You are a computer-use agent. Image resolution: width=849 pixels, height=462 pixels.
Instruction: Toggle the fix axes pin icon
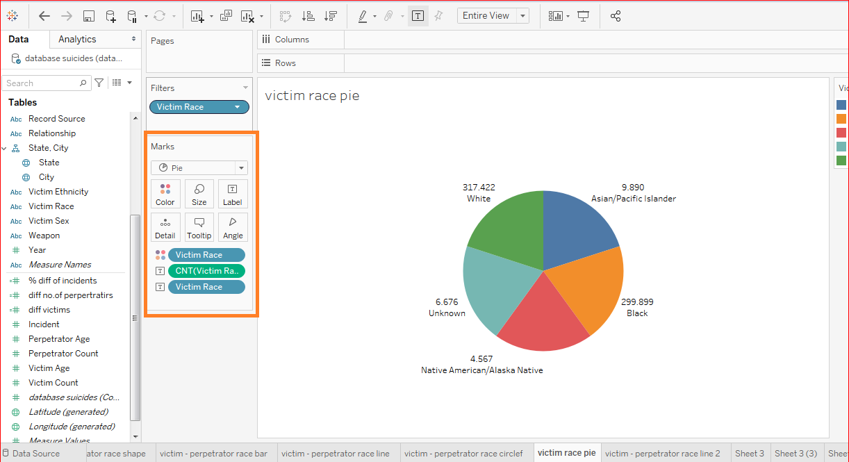pos(438,15)
